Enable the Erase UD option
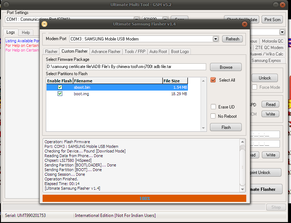The width and height of the screenshot is (291, 223). pyautogui.click(x=213, y=107)
